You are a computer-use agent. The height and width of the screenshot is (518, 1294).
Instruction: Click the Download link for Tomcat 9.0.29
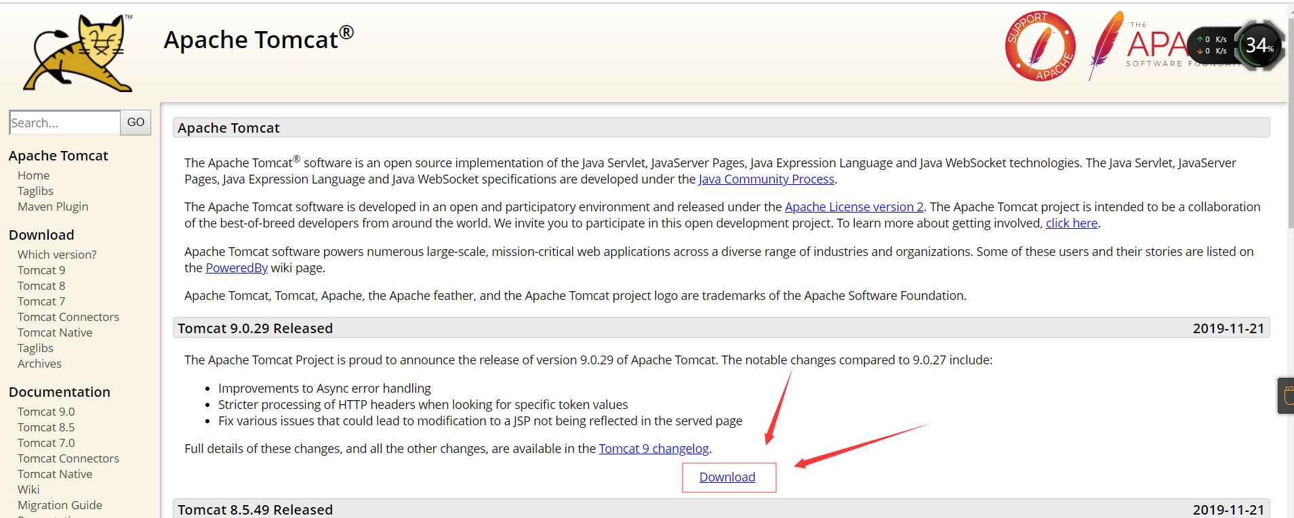click(x=727, y=477)
